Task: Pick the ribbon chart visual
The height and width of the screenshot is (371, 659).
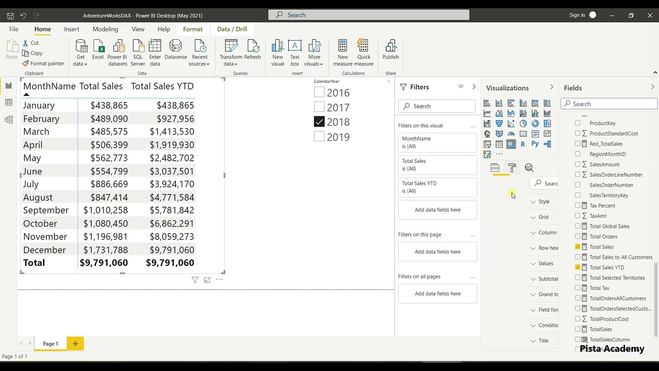Action: [x=547, y=113]
